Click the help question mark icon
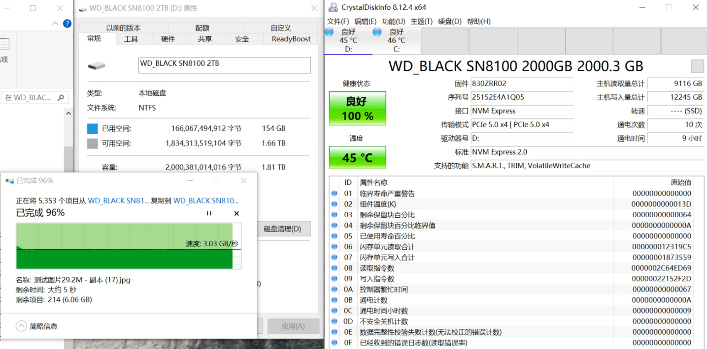Screen dimensions: 707x349 67,24
